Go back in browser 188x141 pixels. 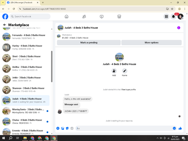click(3, 9)
